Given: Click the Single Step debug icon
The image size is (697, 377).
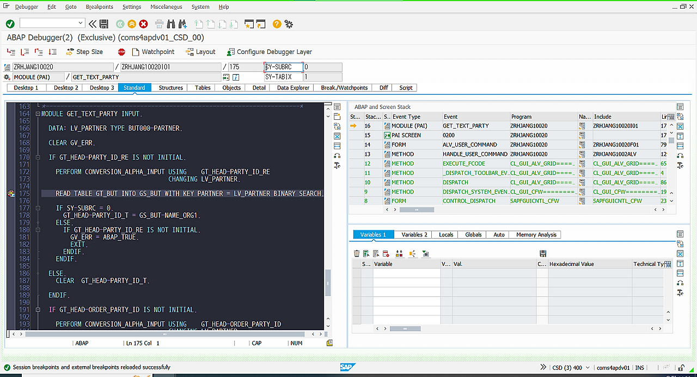Looking at the screenshot, I should [x=11, y=52].
